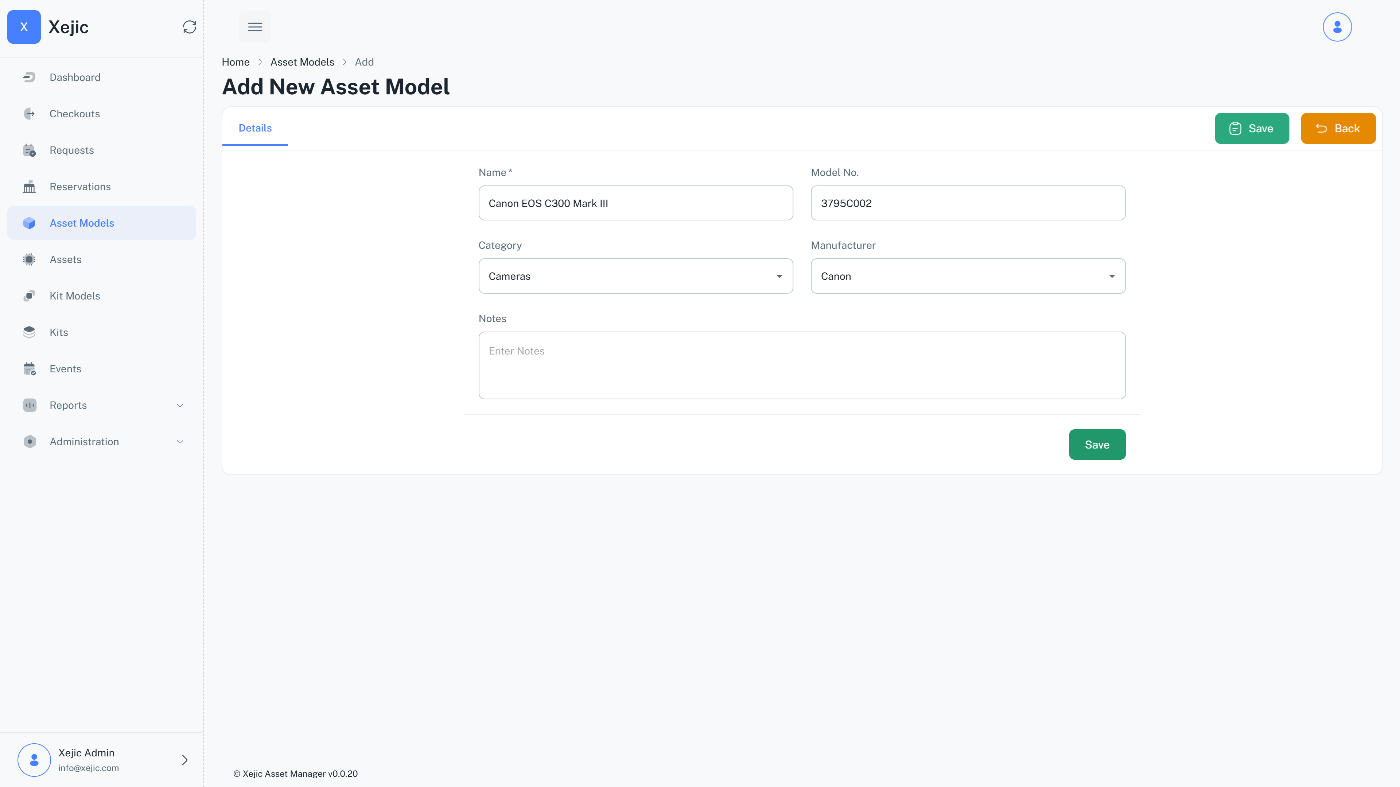The image size is (1400, 787).
Task: Open the Assets page
Action: coord(102,259)
